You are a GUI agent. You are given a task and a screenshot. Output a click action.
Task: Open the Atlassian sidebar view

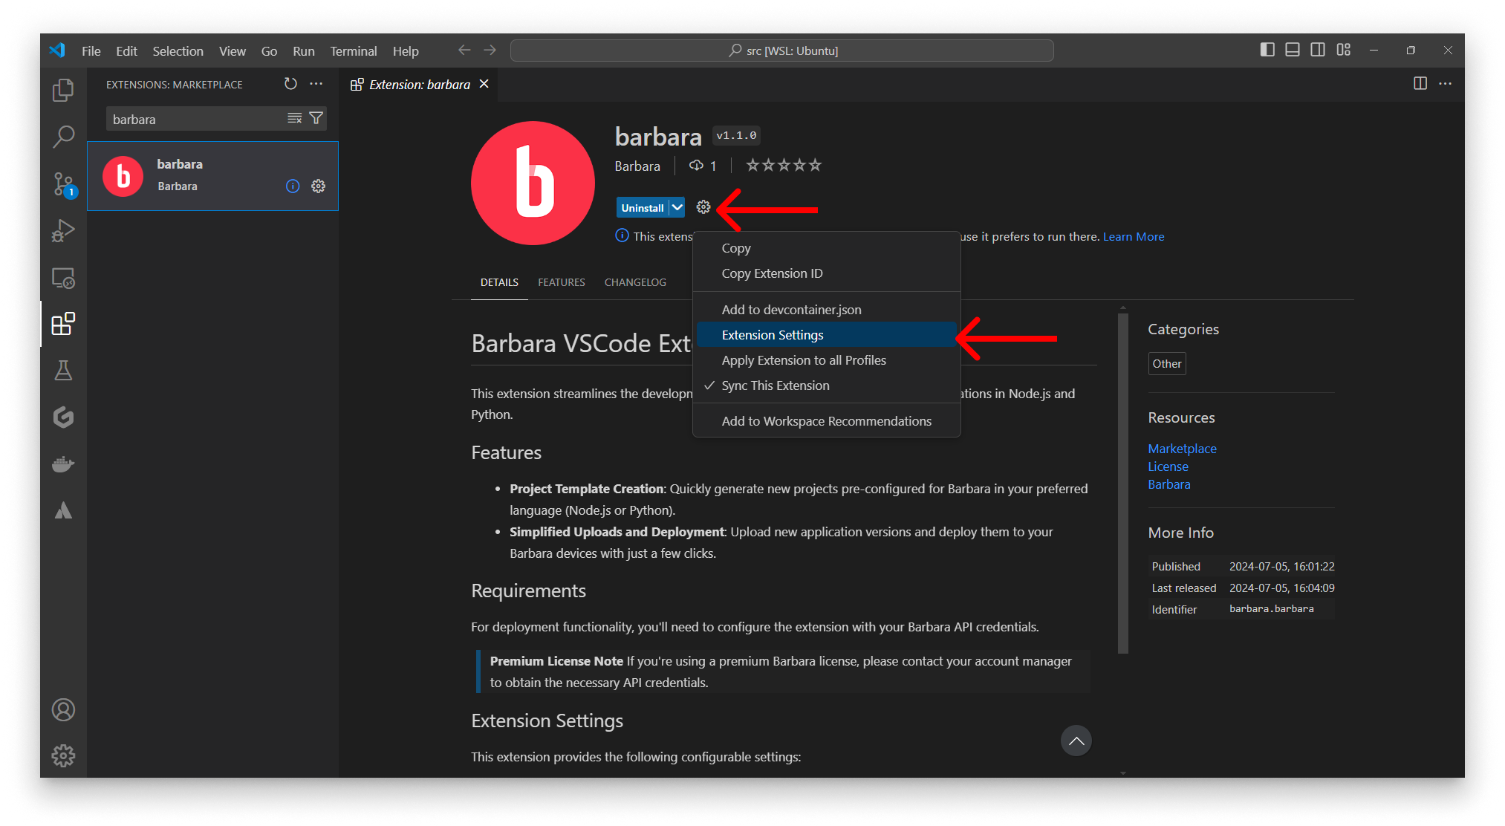coord(63,510)
